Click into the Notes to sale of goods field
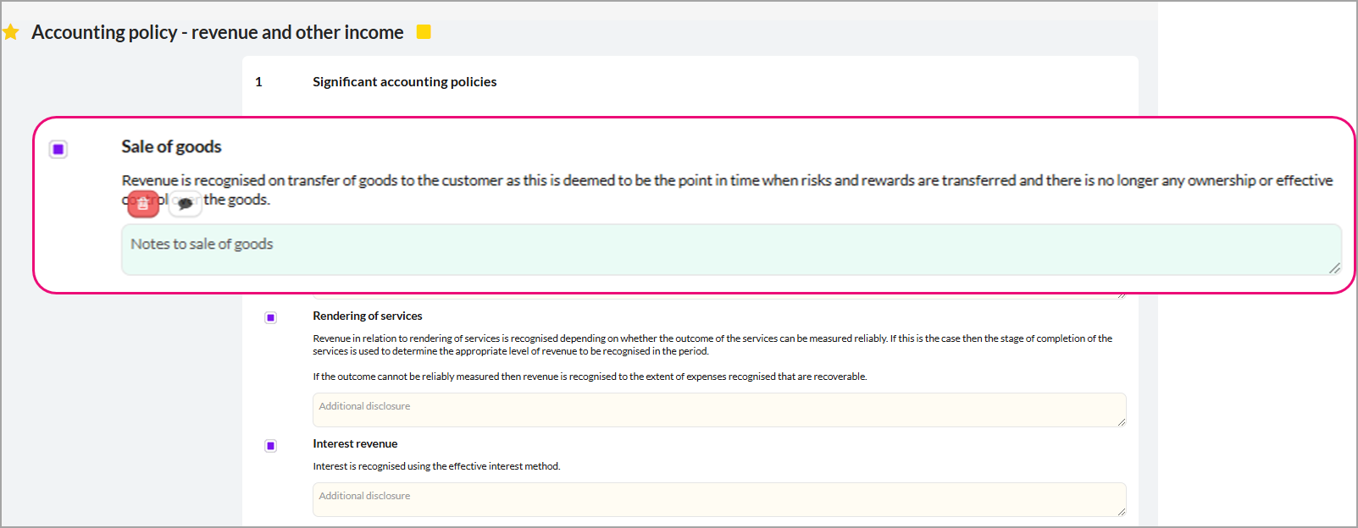The image size is (1358, 528). pos(729,250)
